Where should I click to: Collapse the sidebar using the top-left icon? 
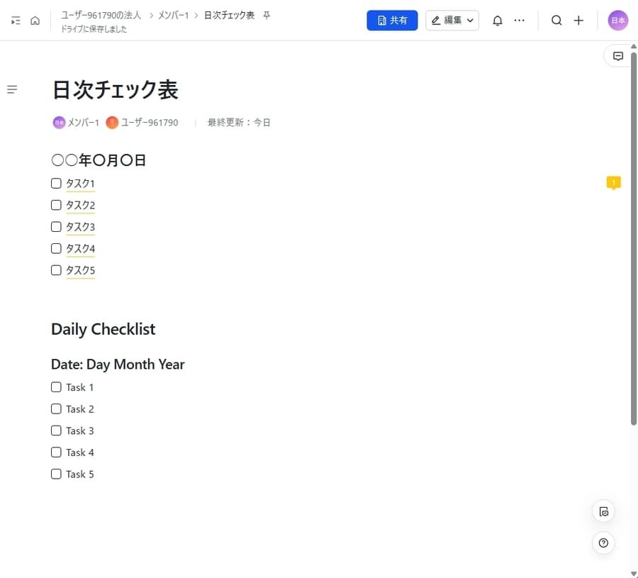click(15, 20)
